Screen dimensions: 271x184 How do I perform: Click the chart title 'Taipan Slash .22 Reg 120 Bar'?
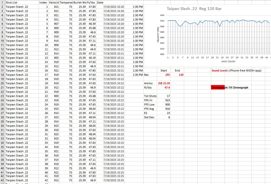(194, 9)
